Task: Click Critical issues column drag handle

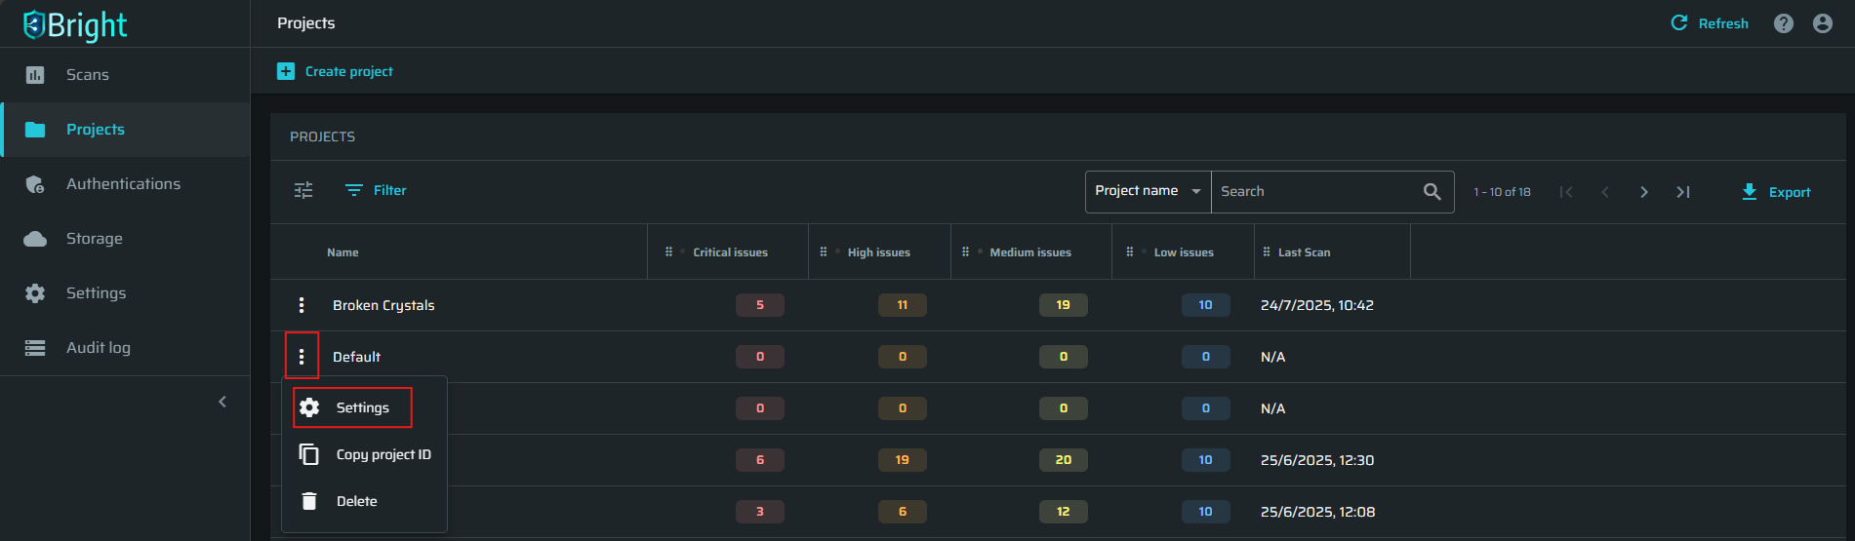Action: [668, 251]
